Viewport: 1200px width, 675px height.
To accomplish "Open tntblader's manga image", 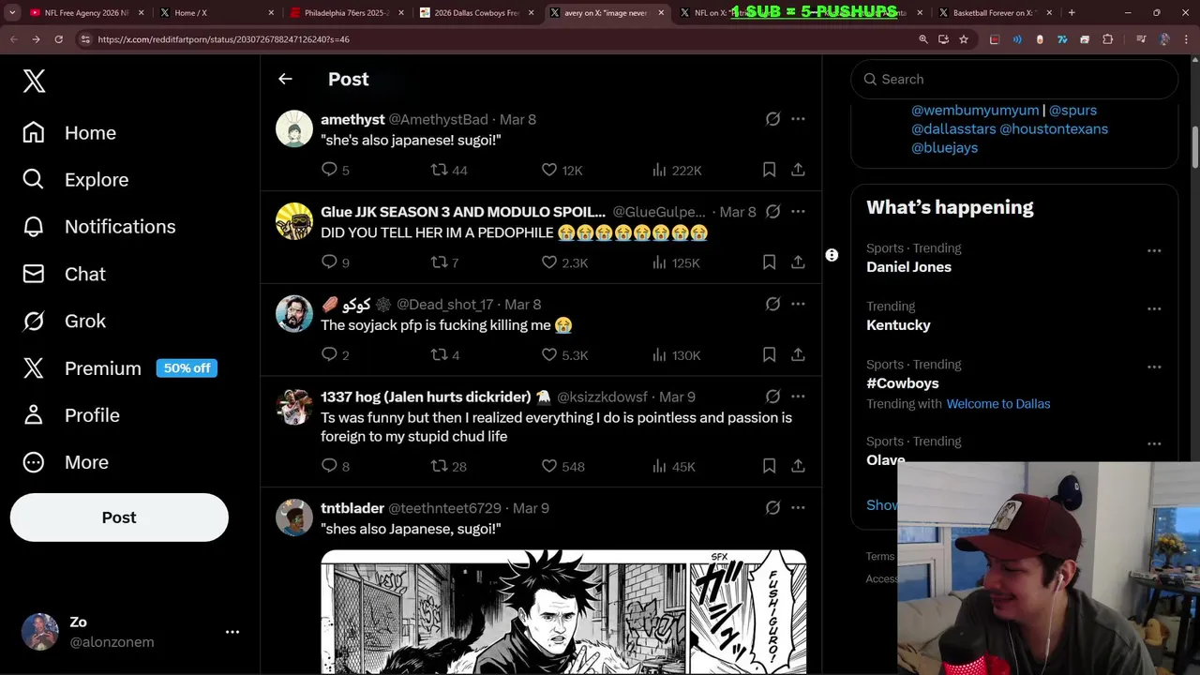I will (563, 611).
